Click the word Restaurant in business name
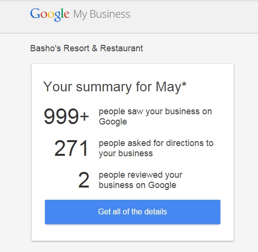The image size is (258, 252). coord(121,48)
